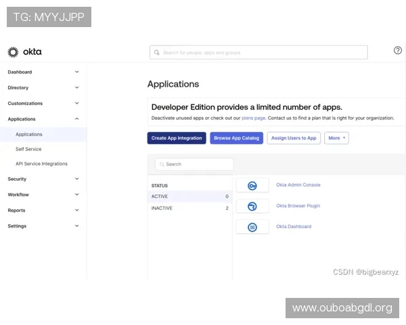Image resolution: width=406 pixels, height=325 pixels.
Task: Click the search icon in applications filter
Action: [x=161, y=165]
